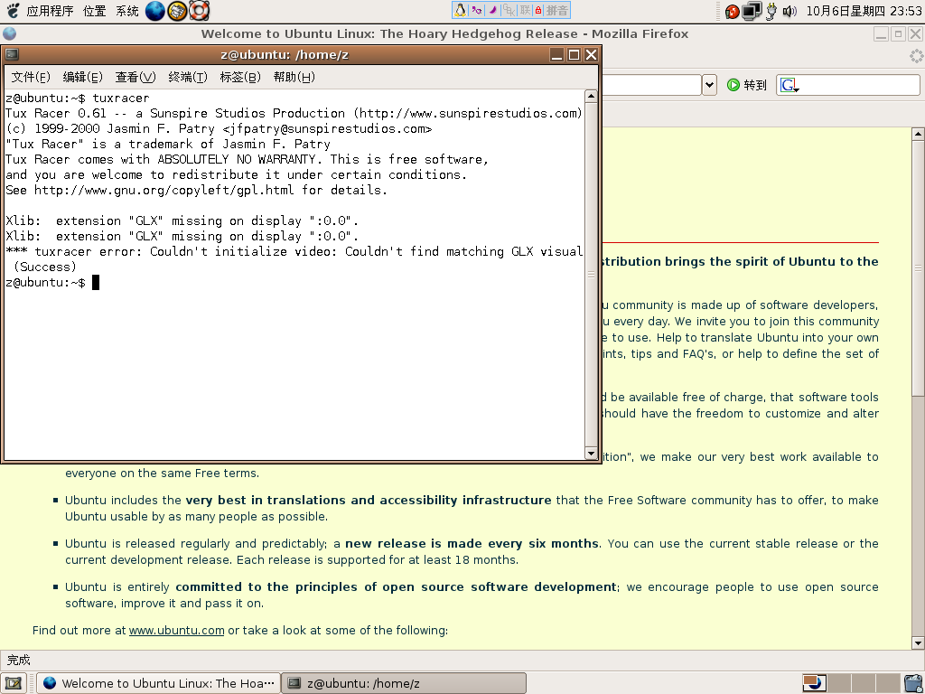Open terminal 帮助(H) menu

coord(294,77)
